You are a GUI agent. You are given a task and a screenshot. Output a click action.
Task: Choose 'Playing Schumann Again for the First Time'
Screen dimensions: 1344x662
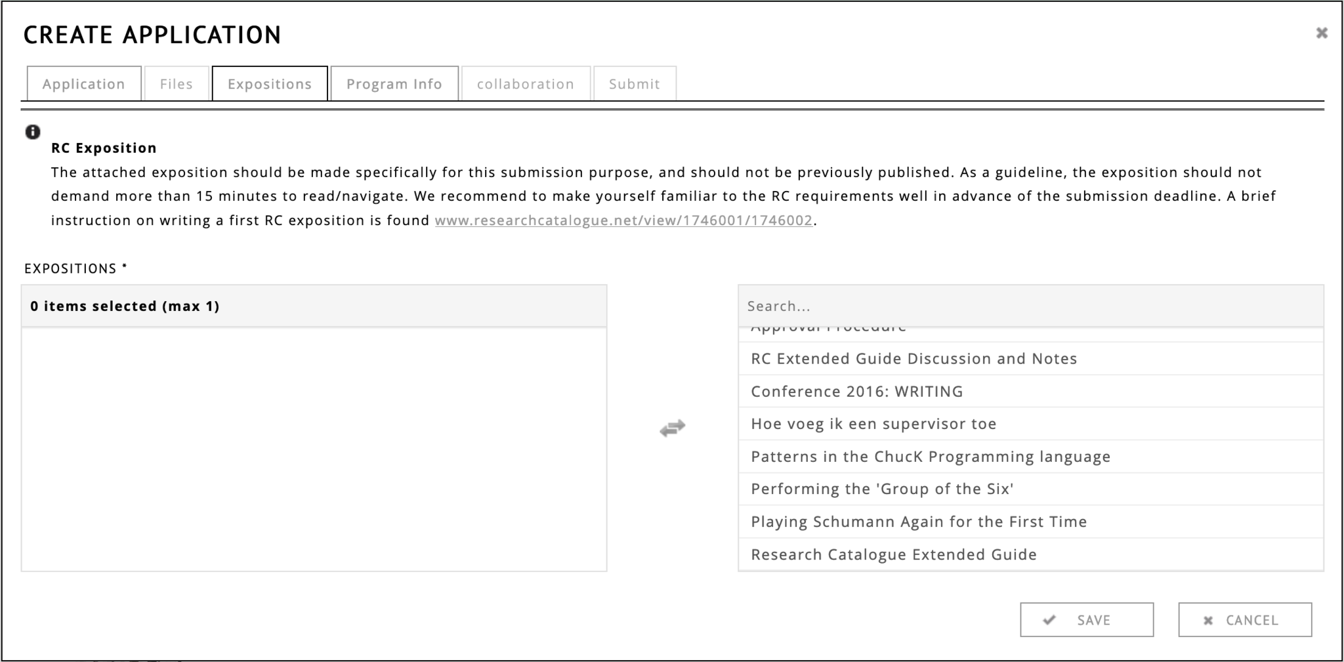click(918, 522)
